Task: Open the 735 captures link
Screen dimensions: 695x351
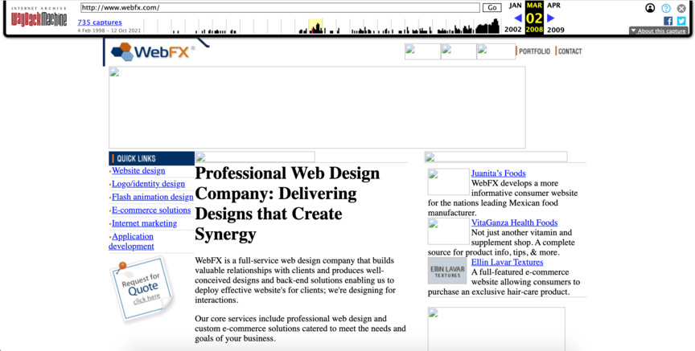Action: coord(100,22)
